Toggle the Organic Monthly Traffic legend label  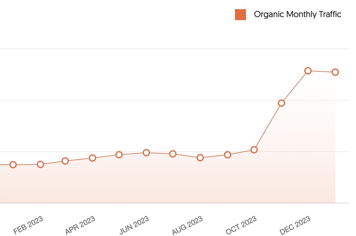pyautogui.click(x=297, y=14)
